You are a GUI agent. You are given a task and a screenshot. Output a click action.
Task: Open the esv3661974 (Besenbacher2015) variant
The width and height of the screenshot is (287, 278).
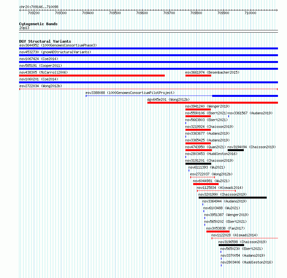[x=212, y=72]
